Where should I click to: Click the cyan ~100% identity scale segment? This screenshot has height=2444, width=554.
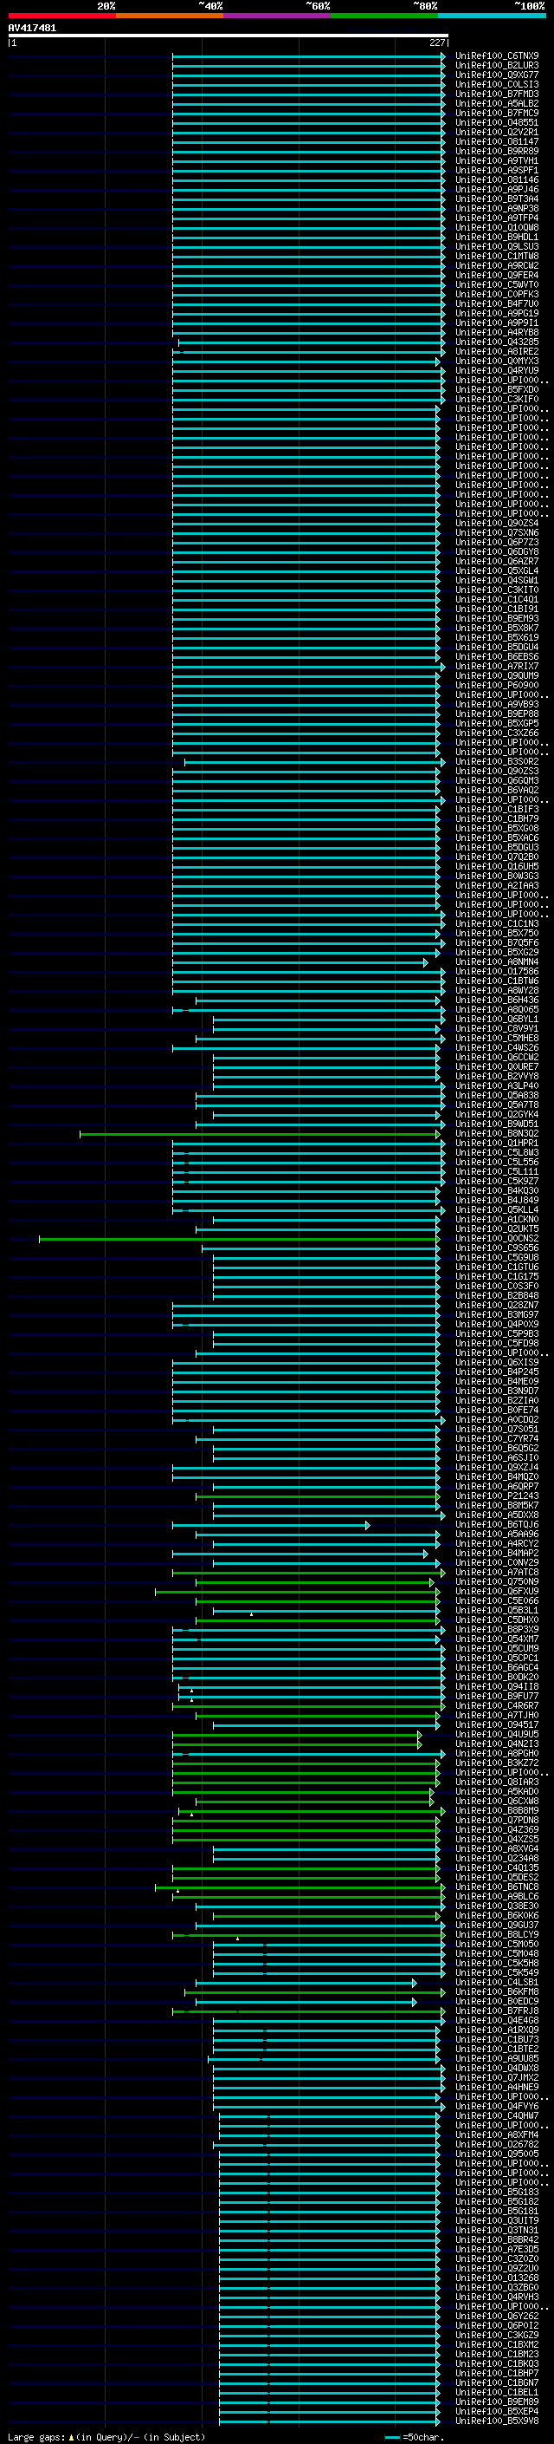pos(492,16)
